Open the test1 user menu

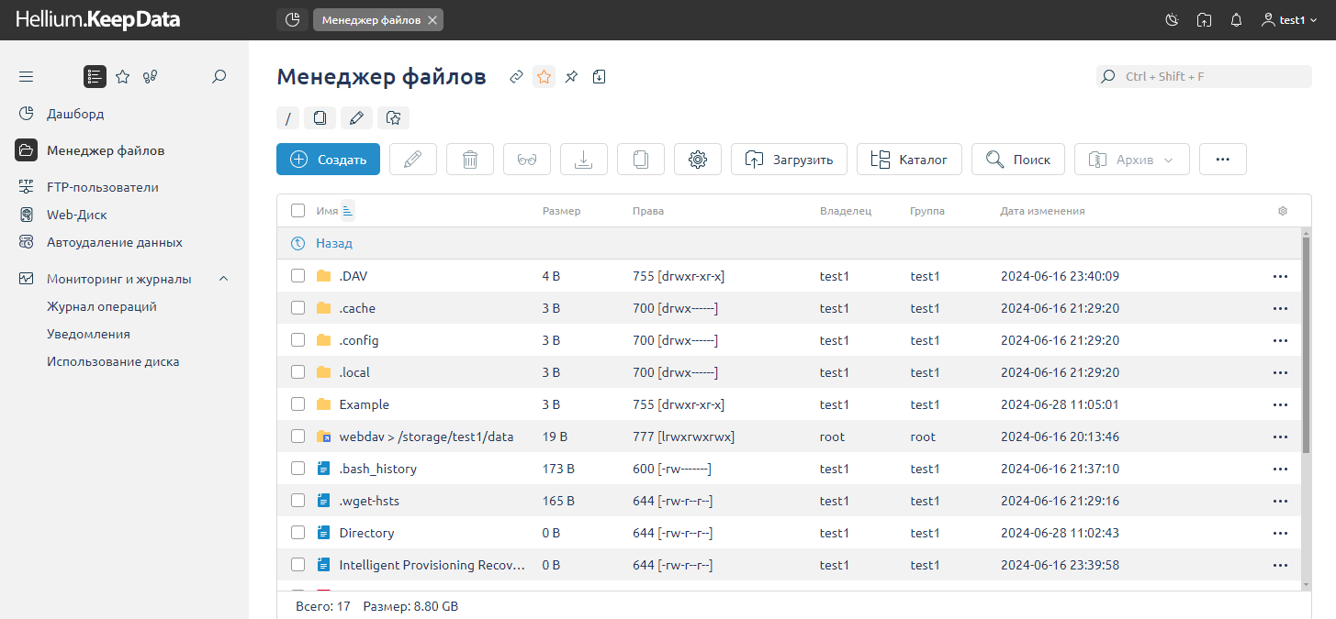[x=1291, y=19]
